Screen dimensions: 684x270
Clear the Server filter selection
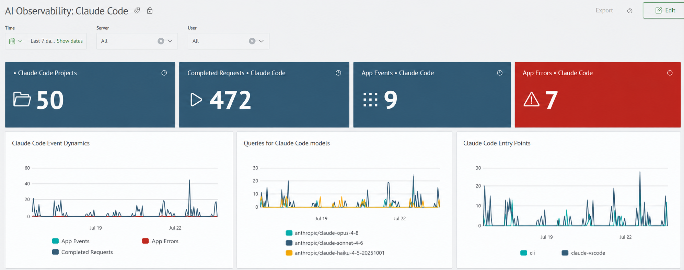(x=161, y=41)
